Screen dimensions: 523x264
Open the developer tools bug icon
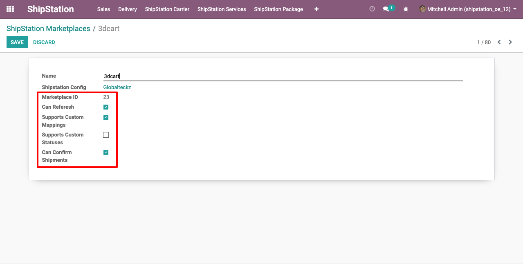pos(406,9)
